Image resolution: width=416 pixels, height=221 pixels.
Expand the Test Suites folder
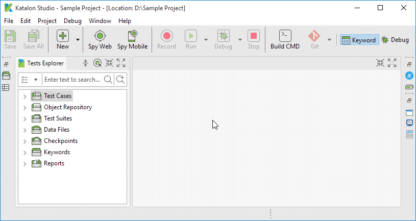[x=25, y=118]
